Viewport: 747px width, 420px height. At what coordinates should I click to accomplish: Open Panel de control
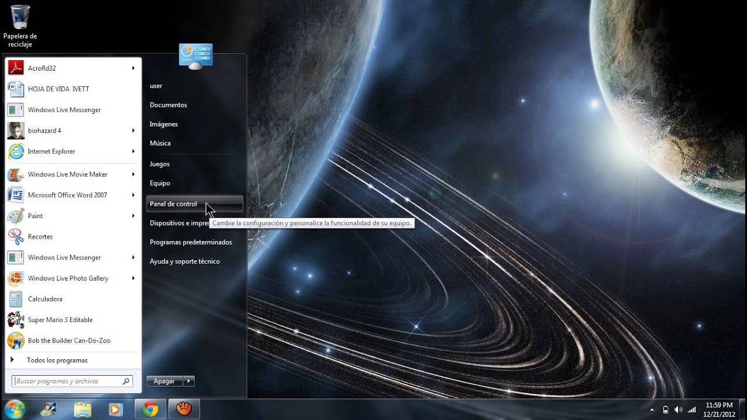click(x=195, y=204)
